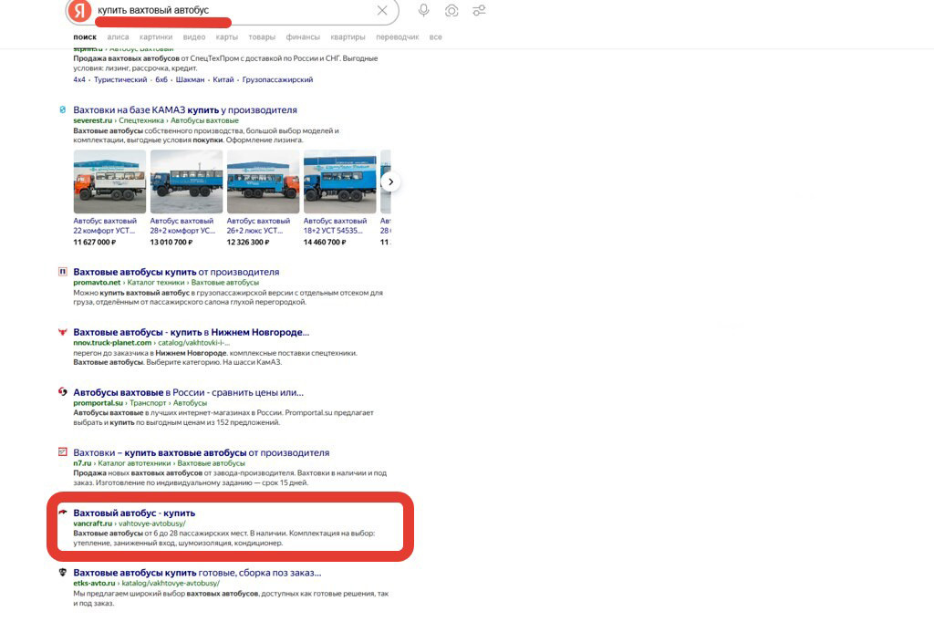Switch to the товары tab
Image resolution: width=934 pixels, height=622 pixels.
point(262,37)
